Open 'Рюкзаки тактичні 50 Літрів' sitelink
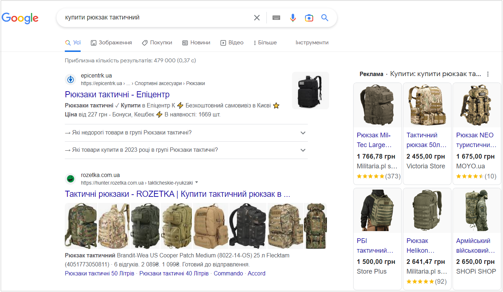Image resolution: width=503 pixels, height=292 pixels. pyautogui.click(x=100, y=273)
